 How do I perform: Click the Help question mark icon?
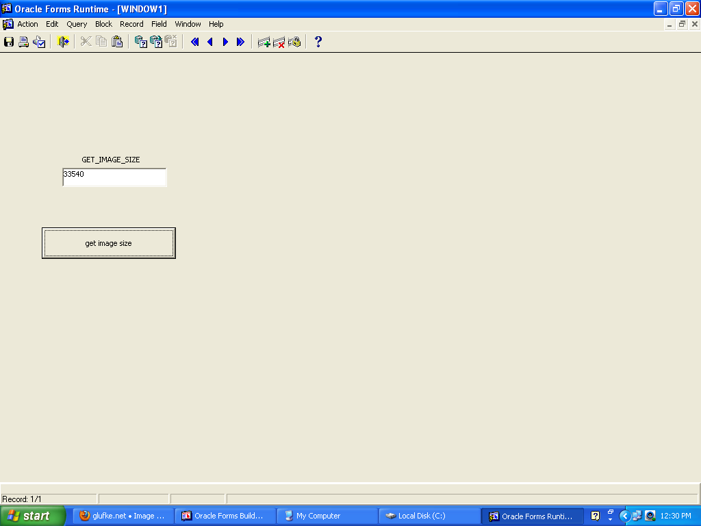318,42
